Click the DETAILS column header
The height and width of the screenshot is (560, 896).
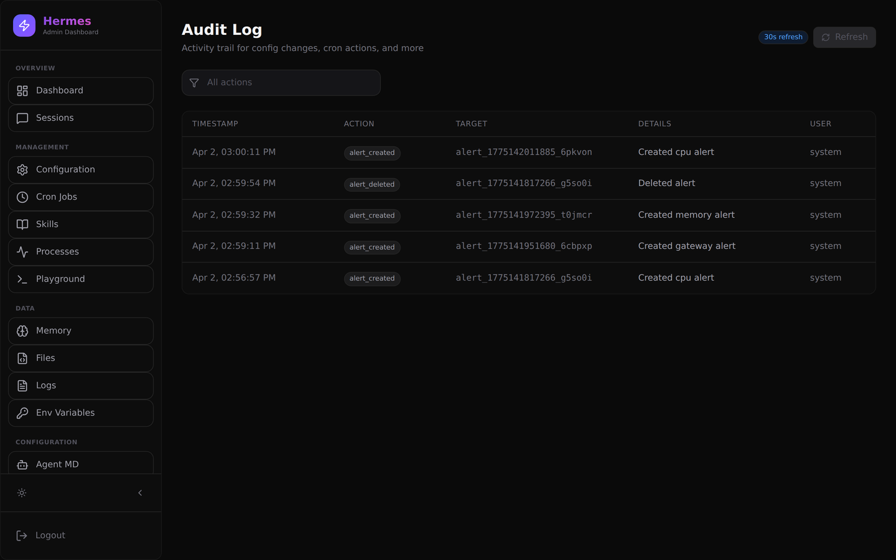655,124
